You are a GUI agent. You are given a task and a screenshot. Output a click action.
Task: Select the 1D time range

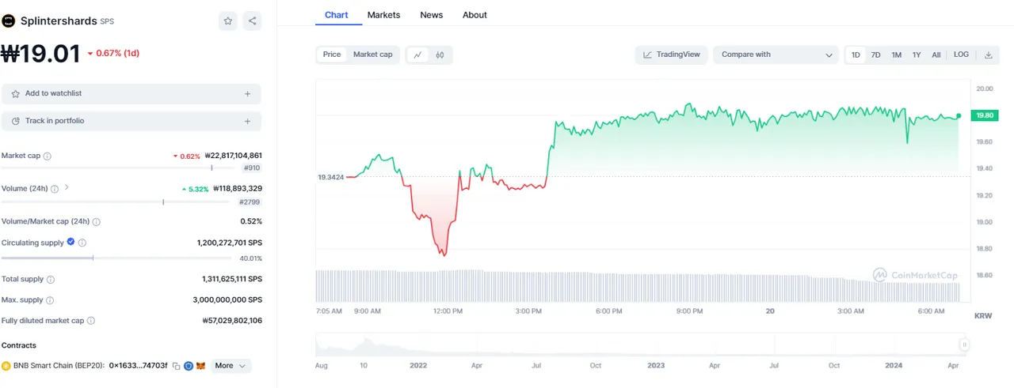(856, 55)
